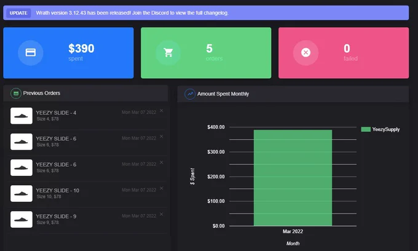Click the Amount Spent Monthly trend icon
Viewport: 418px width, 251px height.
pyautogui.click(x=190, y=94)
